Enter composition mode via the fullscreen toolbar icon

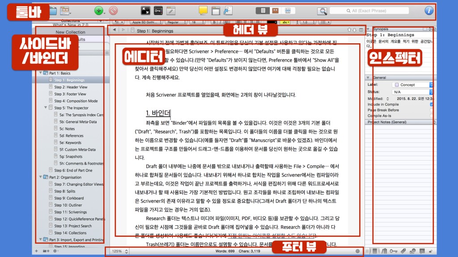[146, 11]
